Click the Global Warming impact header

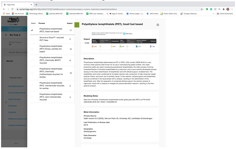click(95, 41)
